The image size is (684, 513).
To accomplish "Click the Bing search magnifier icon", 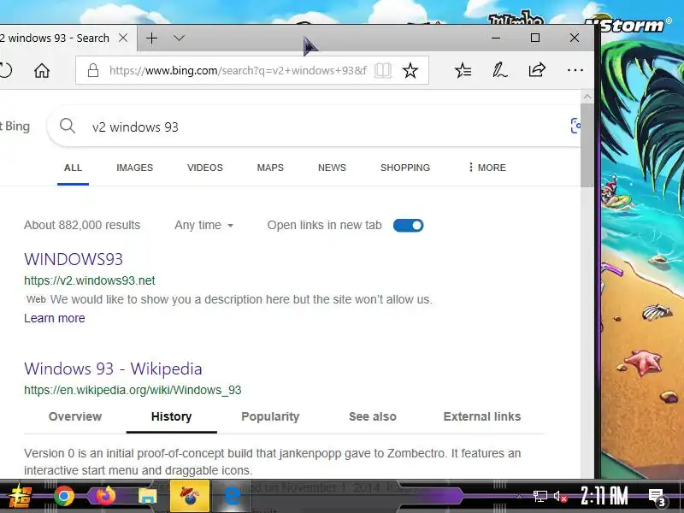I will [x=68, y=127].
